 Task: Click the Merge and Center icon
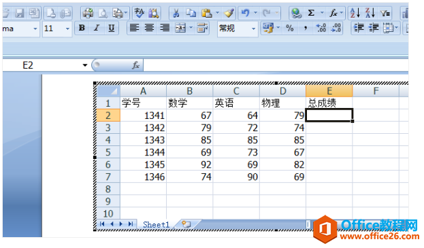point(180,28)
